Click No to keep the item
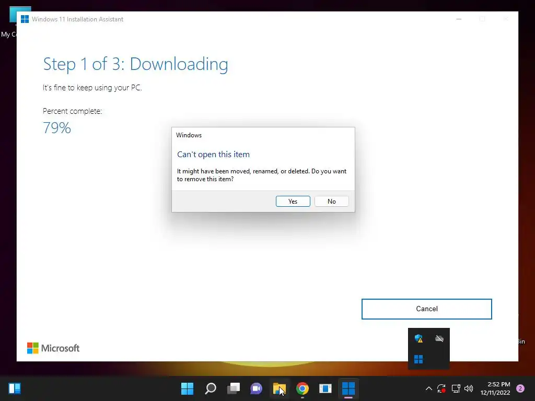 pos(331,201)
